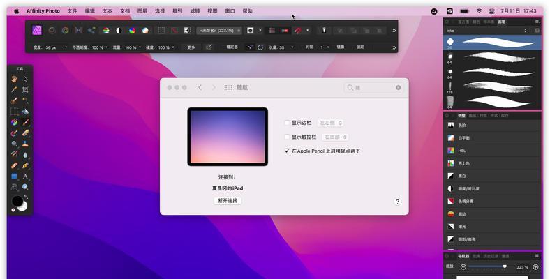Click the black foreground color swatch
Image resolution: width=550 pixels, height=279 pixels.
pos(17,202)
